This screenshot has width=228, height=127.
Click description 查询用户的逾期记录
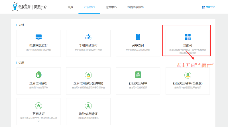pos(138,88)
